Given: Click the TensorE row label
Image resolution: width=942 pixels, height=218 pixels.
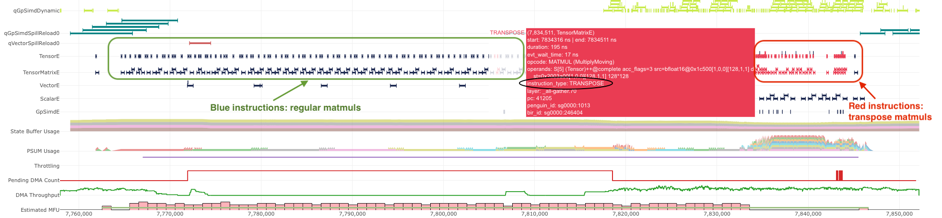Looking at the screenshot, I should pyautogui.click(x=49, y=56).
